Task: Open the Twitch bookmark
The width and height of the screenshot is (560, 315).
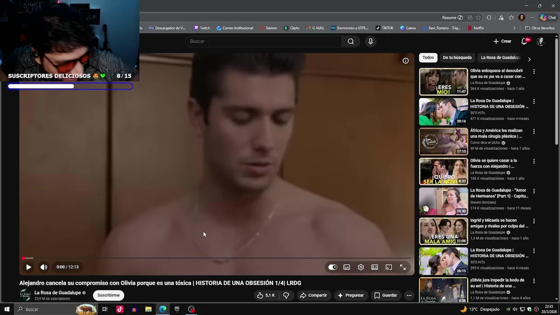Action: pos(202,28)
